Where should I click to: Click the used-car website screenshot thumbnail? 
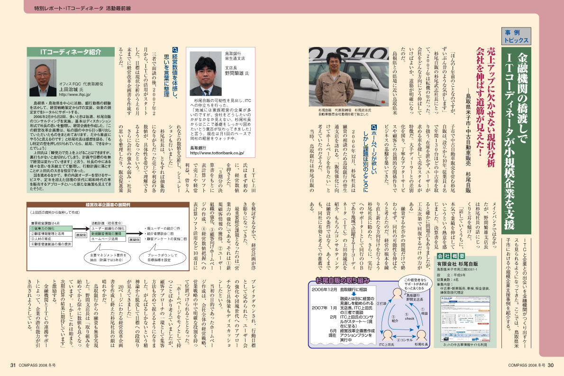tap(465, 319)
